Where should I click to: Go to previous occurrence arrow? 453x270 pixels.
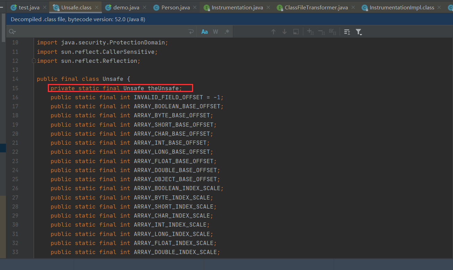[273, 32]
